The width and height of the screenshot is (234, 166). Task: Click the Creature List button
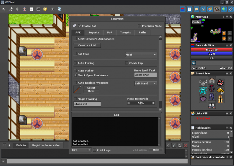(87, 45)
